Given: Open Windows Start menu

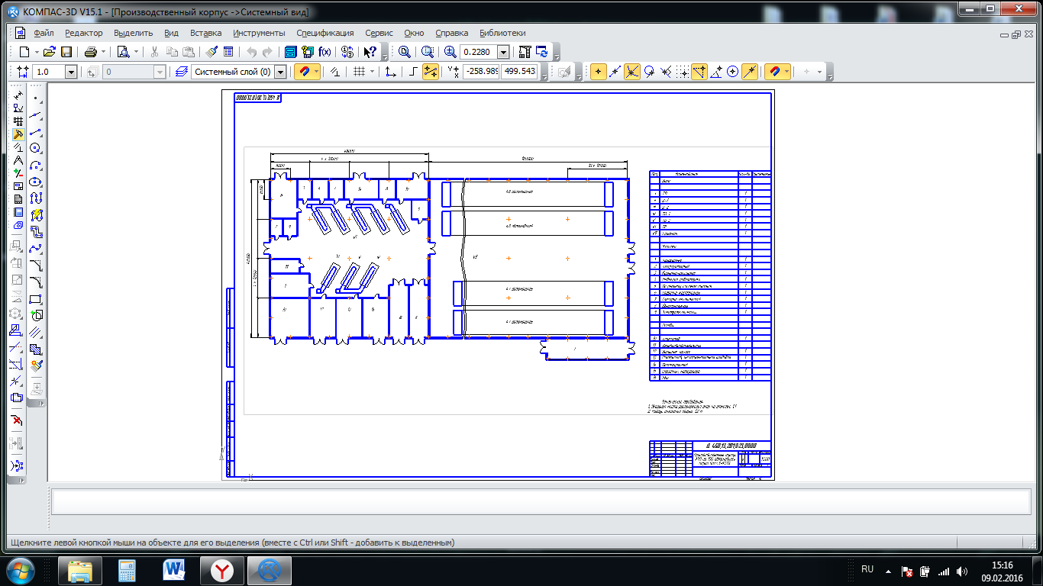Looking at the screenshot, I should [21, 570].
